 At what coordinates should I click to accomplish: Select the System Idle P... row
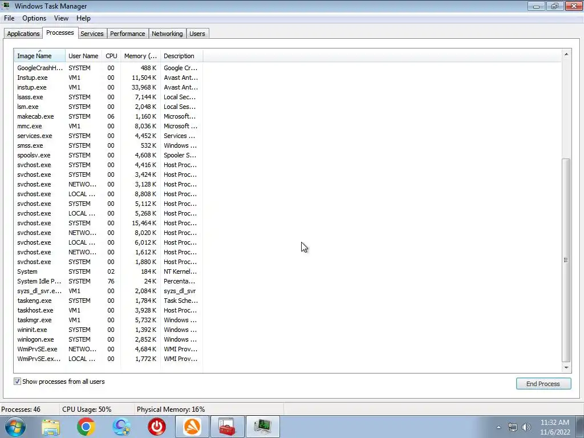tap(108, 281)
